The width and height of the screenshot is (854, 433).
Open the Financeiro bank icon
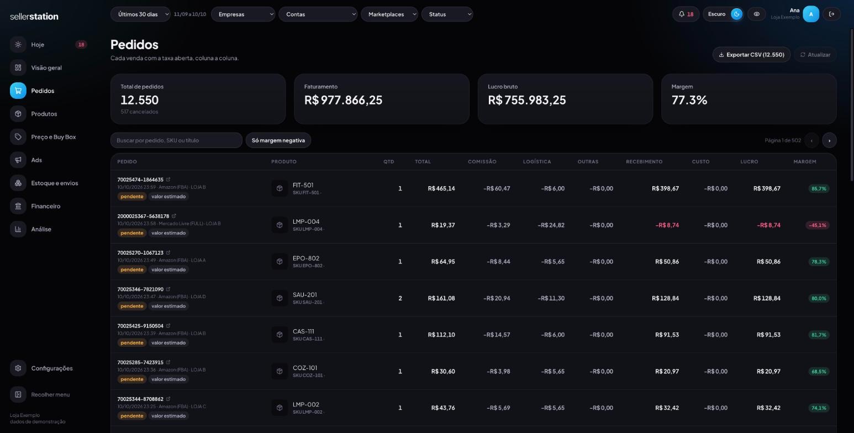point(18,206)
